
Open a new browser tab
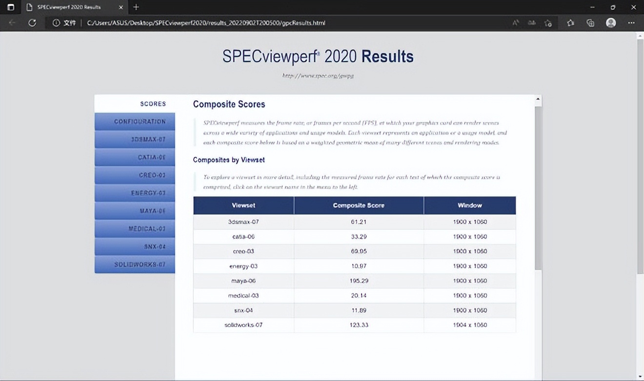pos(136,7)
